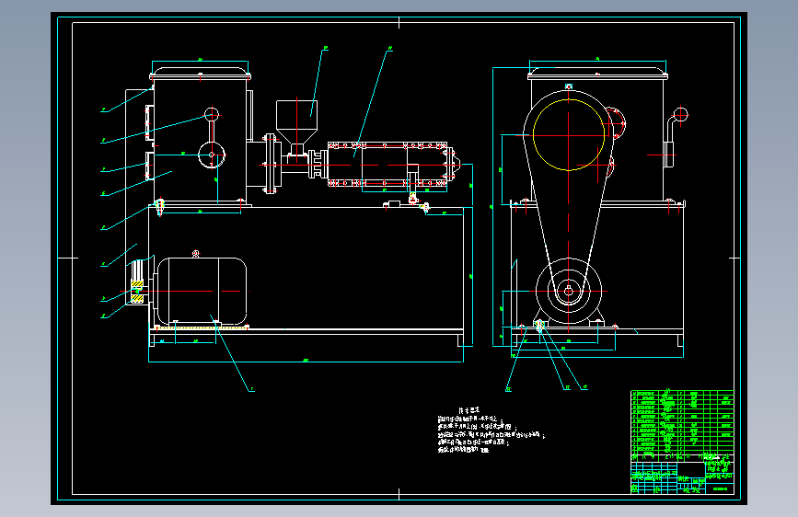Image resolution: width=798 pixels, height=517 pixels.
Task: Select the small motor pulley concentric circles
Action: [x=569, y=292]
